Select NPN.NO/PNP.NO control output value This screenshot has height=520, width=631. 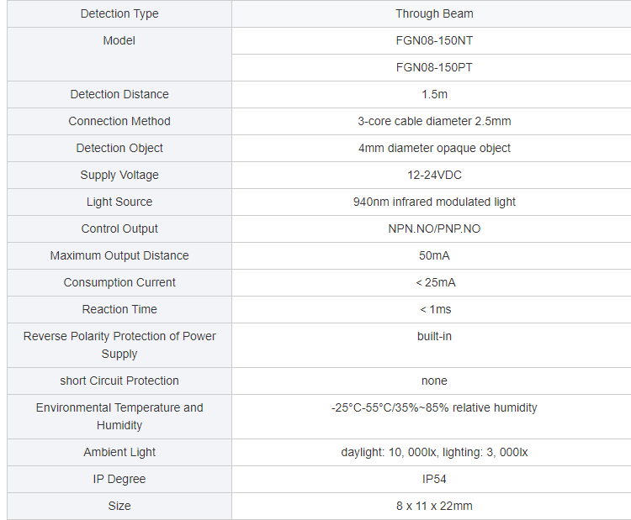434,228
